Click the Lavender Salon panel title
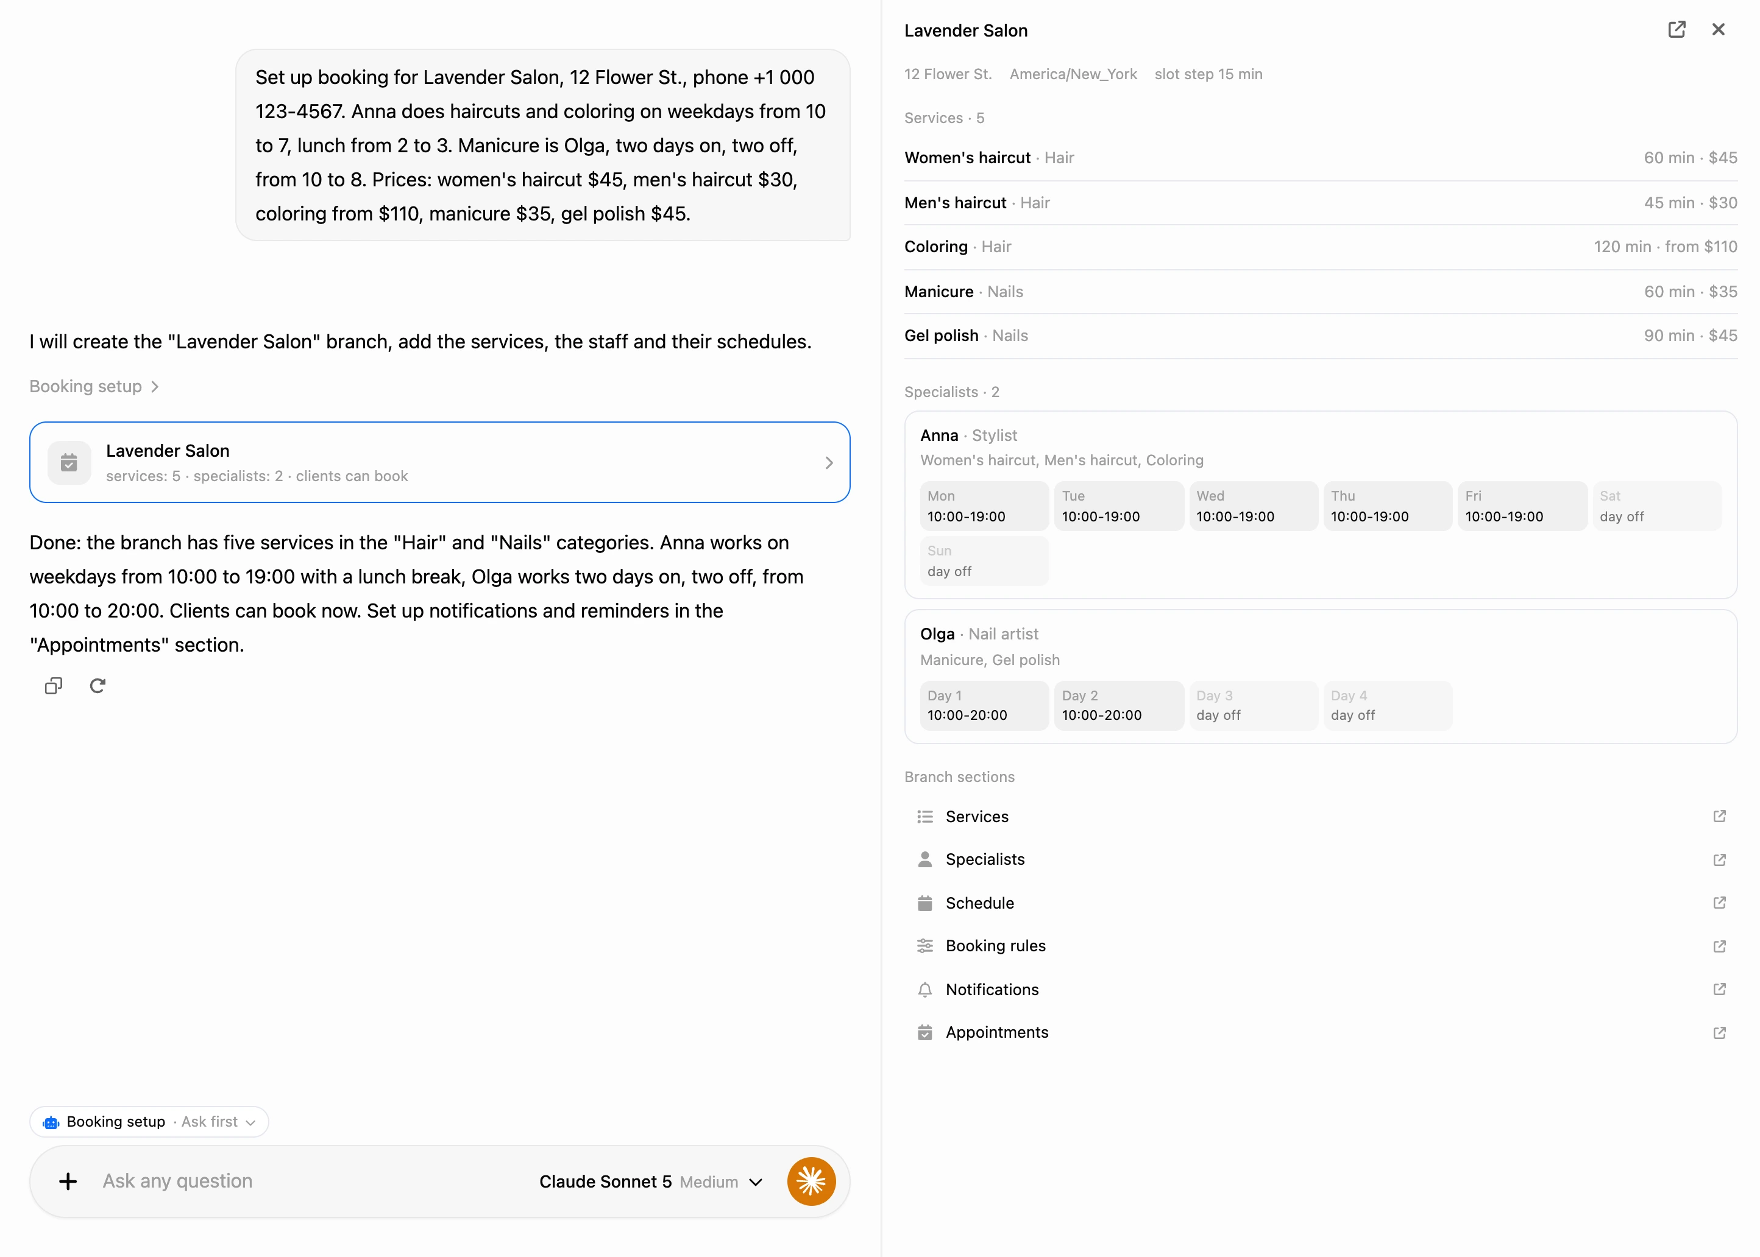The height and width of the screenshot is (1257, 1760). (965, 30)
